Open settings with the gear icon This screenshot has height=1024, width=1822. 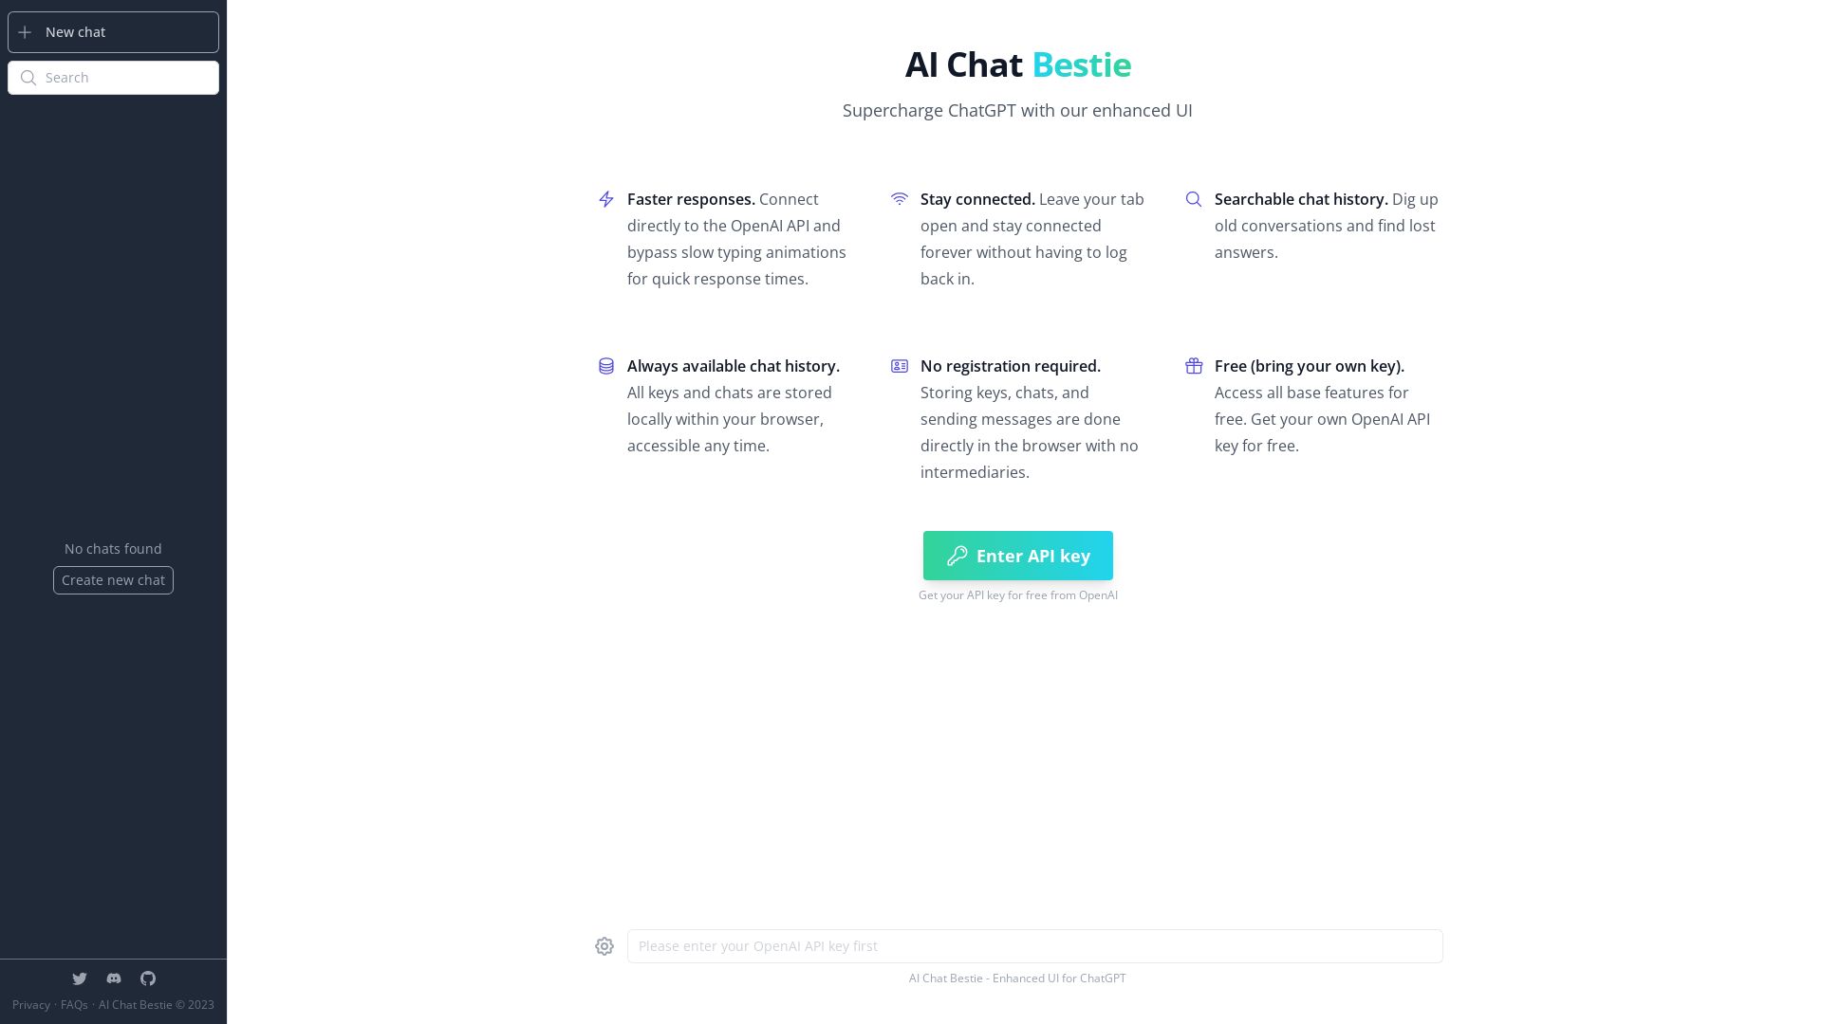point(604,945)
